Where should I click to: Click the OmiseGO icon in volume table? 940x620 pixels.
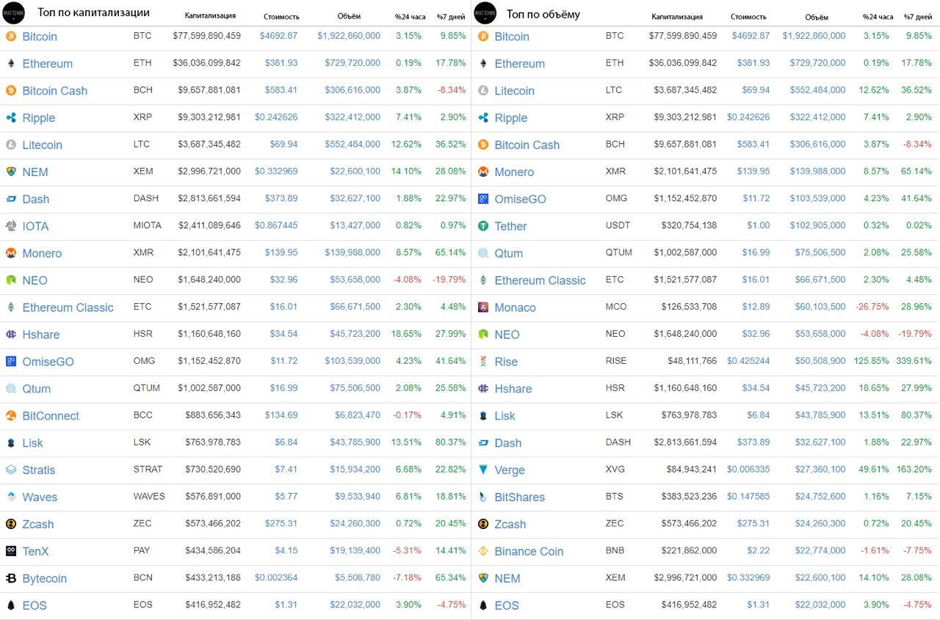click(x=483, y=199)
